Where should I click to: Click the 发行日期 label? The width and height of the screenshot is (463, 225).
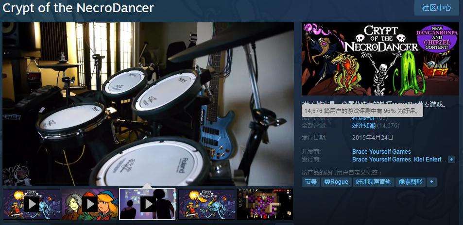(313, 137)
